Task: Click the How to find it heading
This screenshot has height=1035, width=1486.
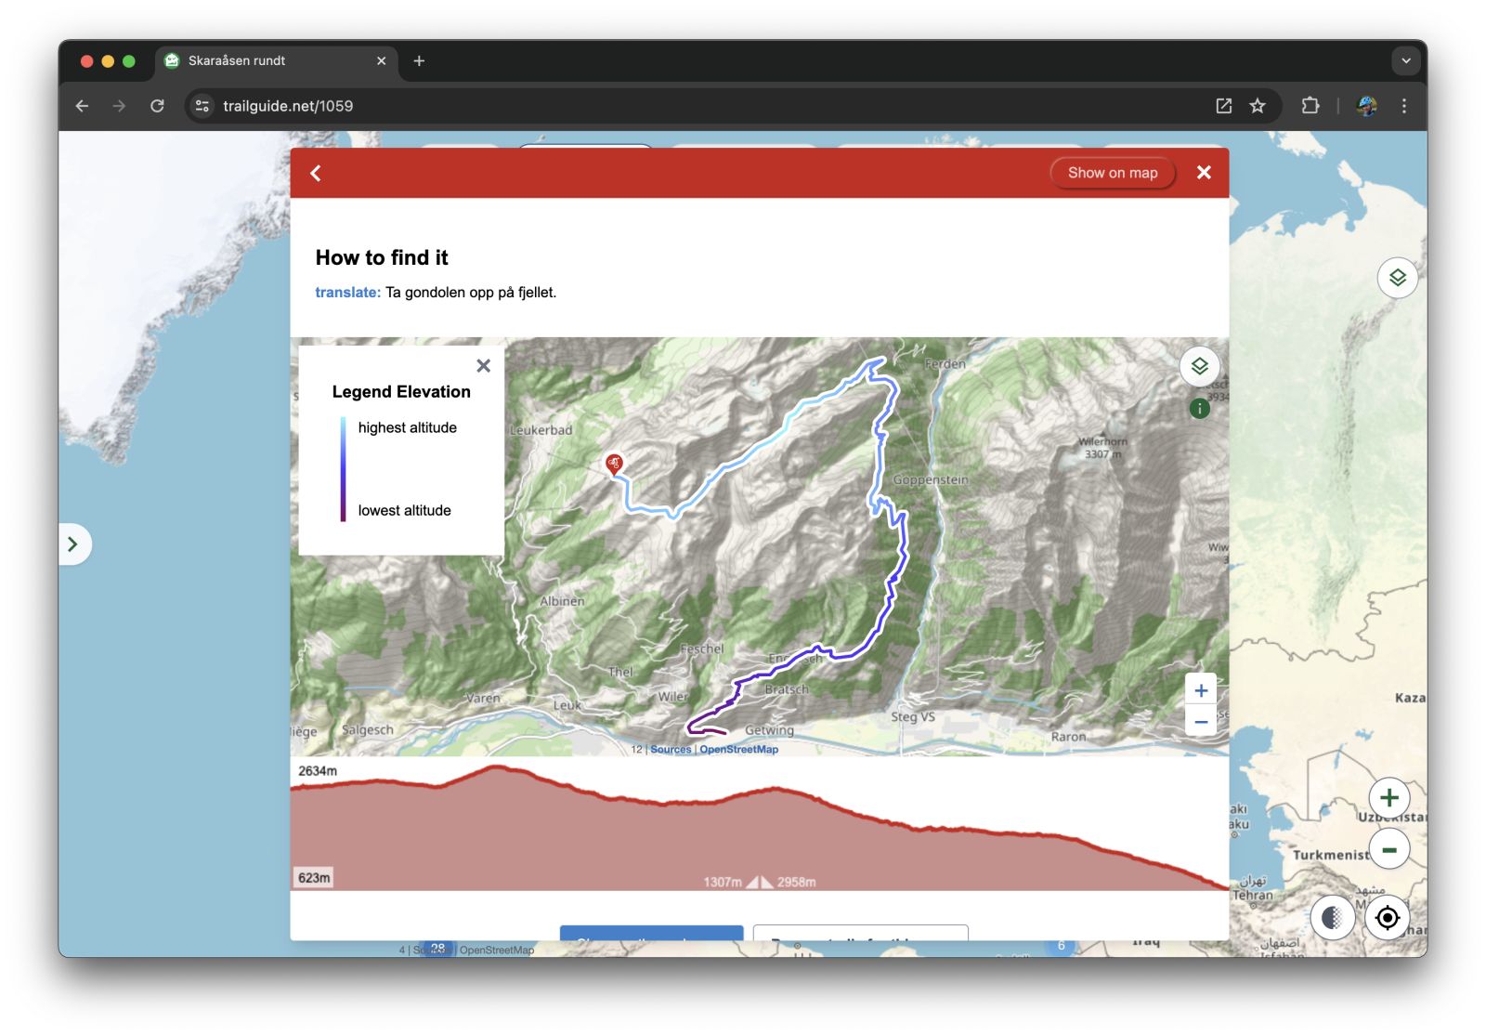Action: point(382,257)
